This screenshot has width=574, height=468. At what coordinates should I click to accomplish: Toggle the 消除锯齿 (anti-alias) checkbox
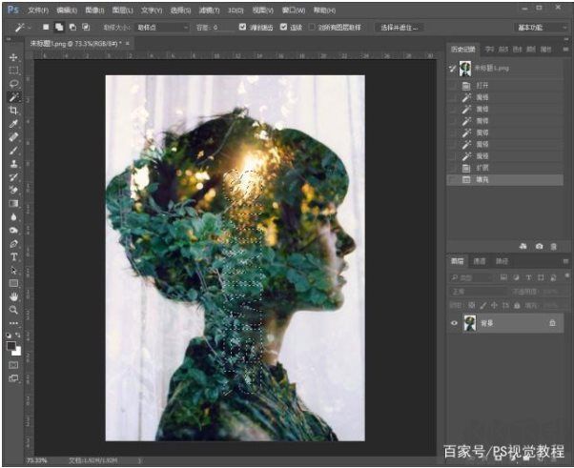[x=242, y=28]
